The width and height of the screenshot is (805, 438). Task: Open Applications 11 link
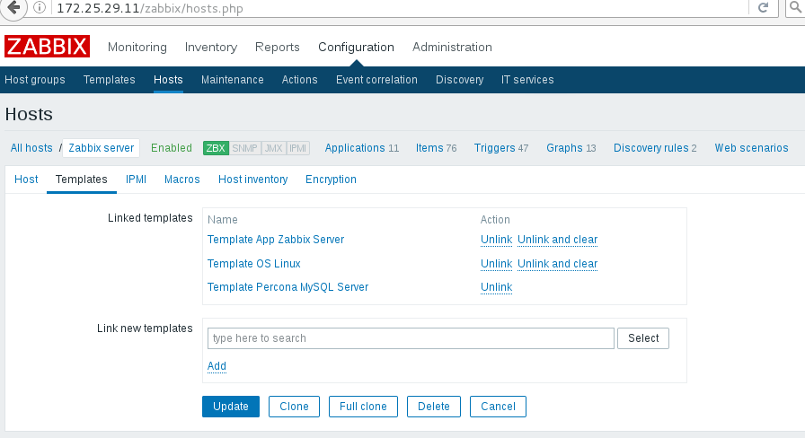click(362, 148)
